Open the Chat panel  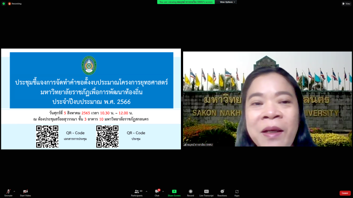157,192
